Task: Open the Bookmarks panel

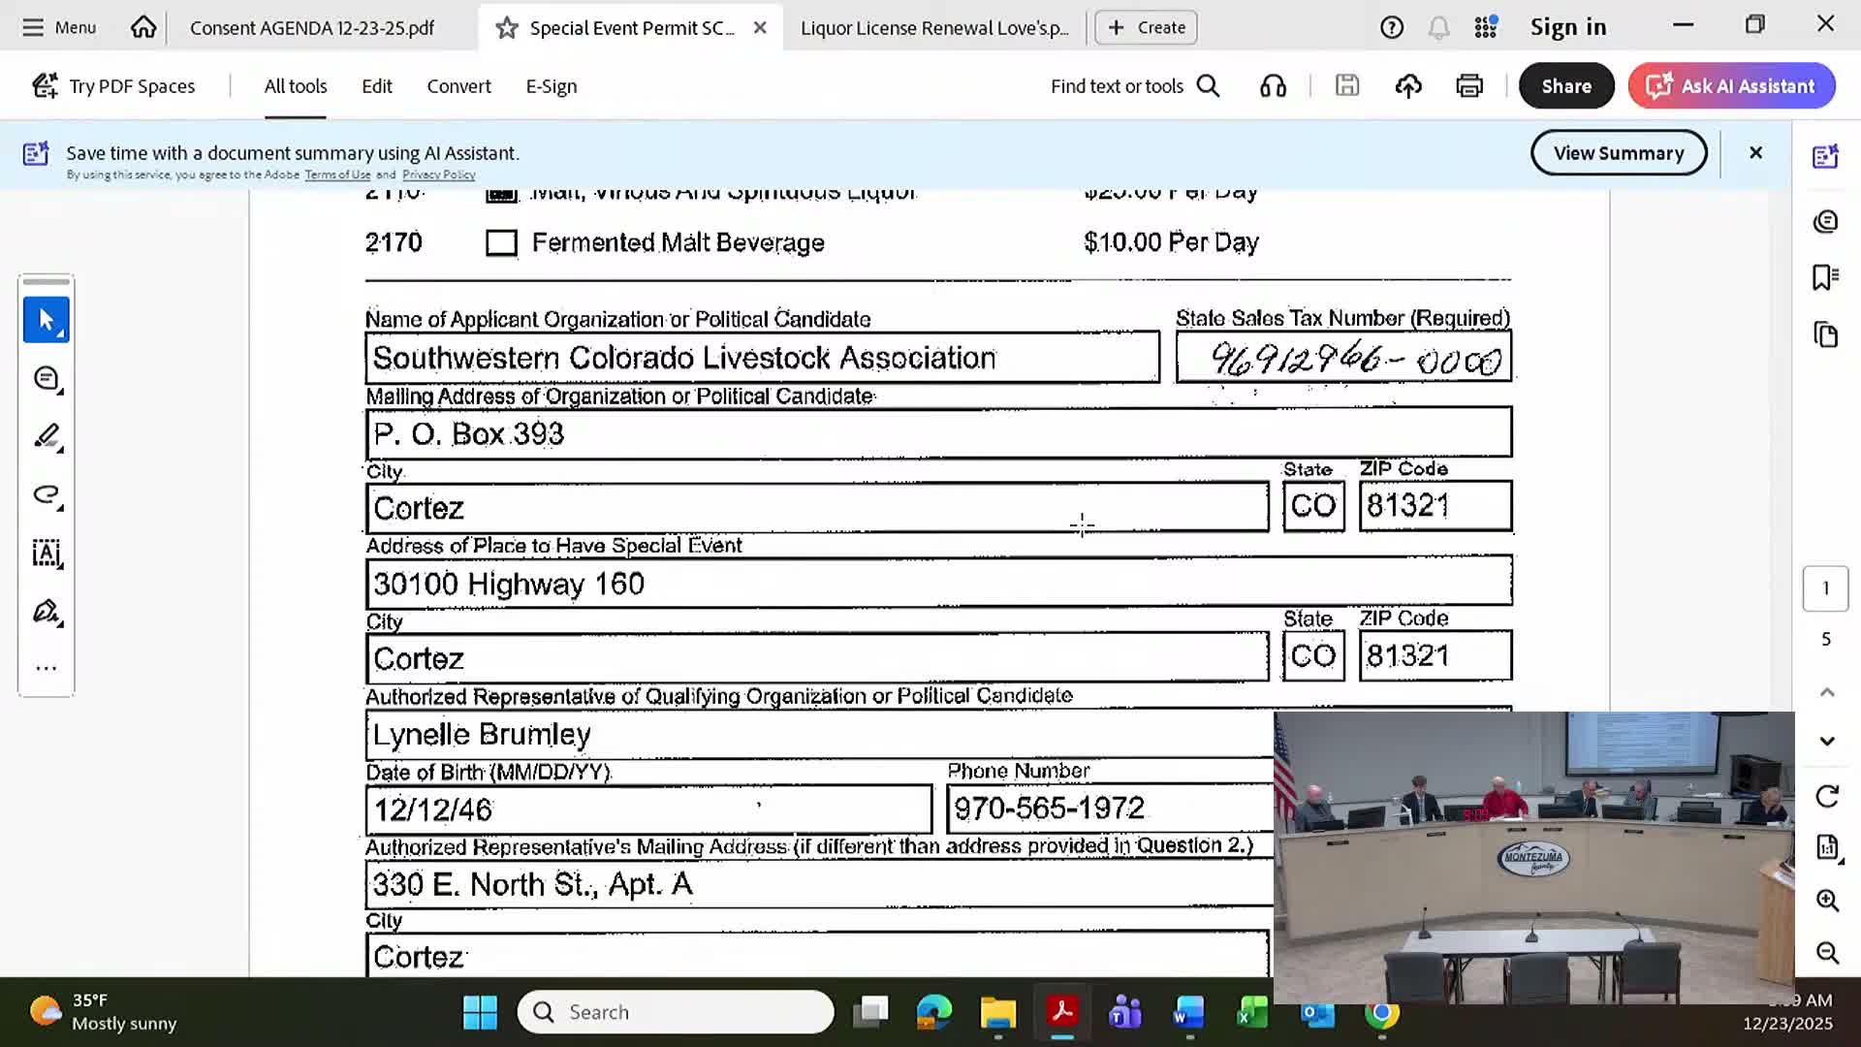Action: (x=1826, y=276)
